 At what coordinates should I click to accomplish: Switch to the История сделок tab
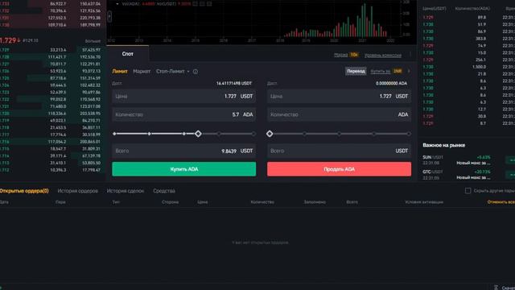click(x=126, y=191)
